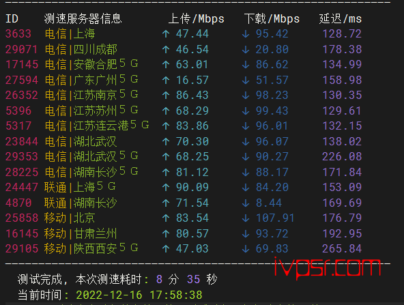Select server name 联通|湖南长沙
Screen dimensions: 404x305
pyautogui.click(x=81, y=203)
